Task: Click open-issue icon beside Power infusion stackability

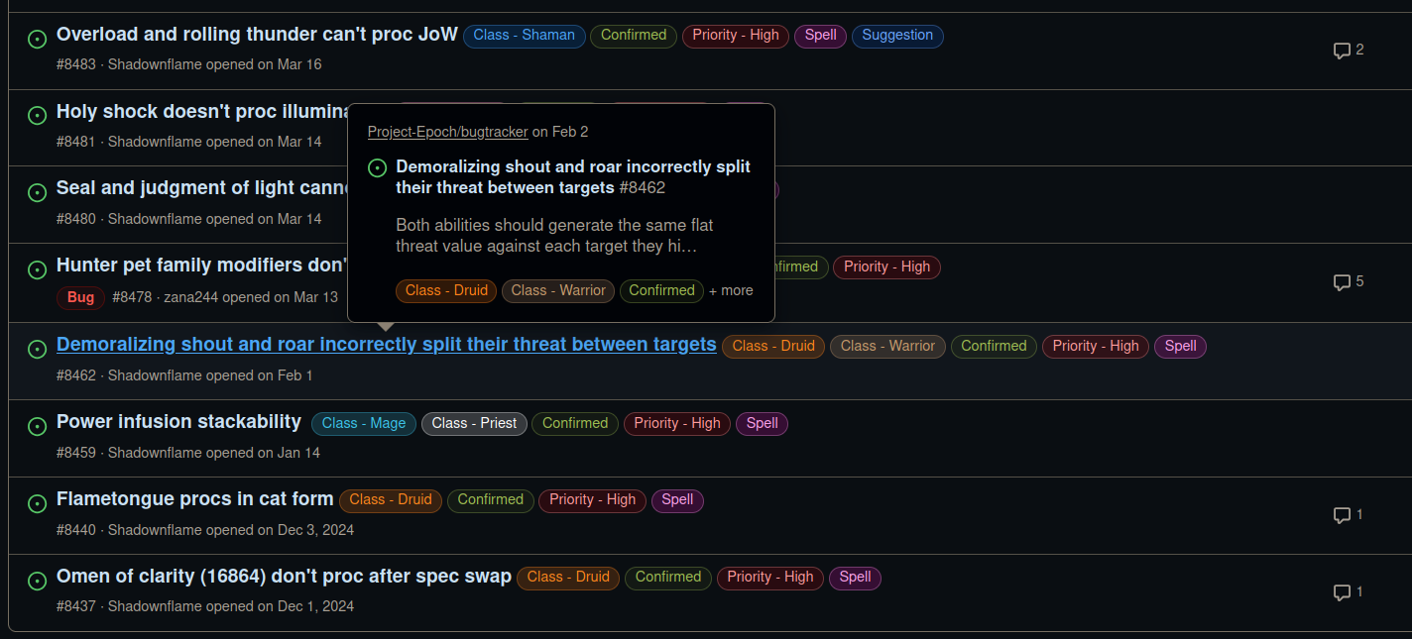Action: point(38,426)
